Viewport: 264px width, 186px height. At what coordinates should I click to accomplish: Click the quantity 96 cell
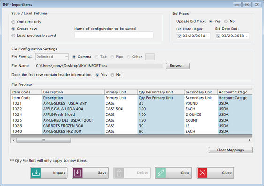pos(161,131)
